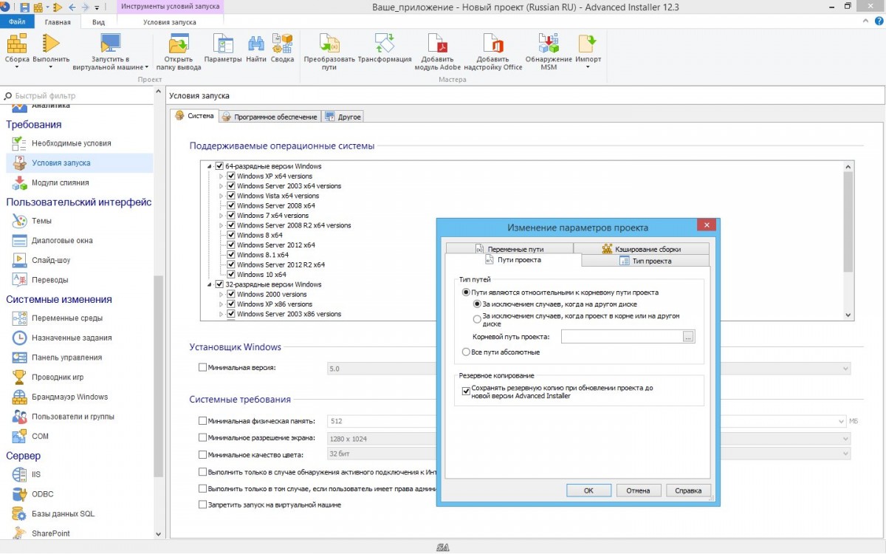Collapse the 64-разрядные версии Windows node
The width and height of the screenshot is (886, 554).
pyautogui.click(x=210, y=167)
